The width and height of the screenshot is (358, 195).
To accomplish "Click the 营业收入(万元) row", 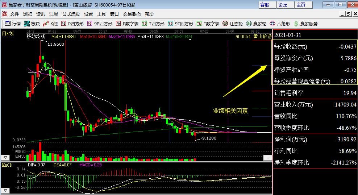I will tap(315, 105).
